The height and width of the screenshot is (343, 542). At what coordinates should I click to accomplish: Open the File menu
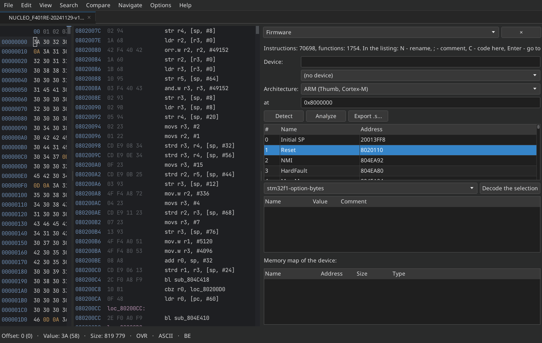[x=8, y=5]
